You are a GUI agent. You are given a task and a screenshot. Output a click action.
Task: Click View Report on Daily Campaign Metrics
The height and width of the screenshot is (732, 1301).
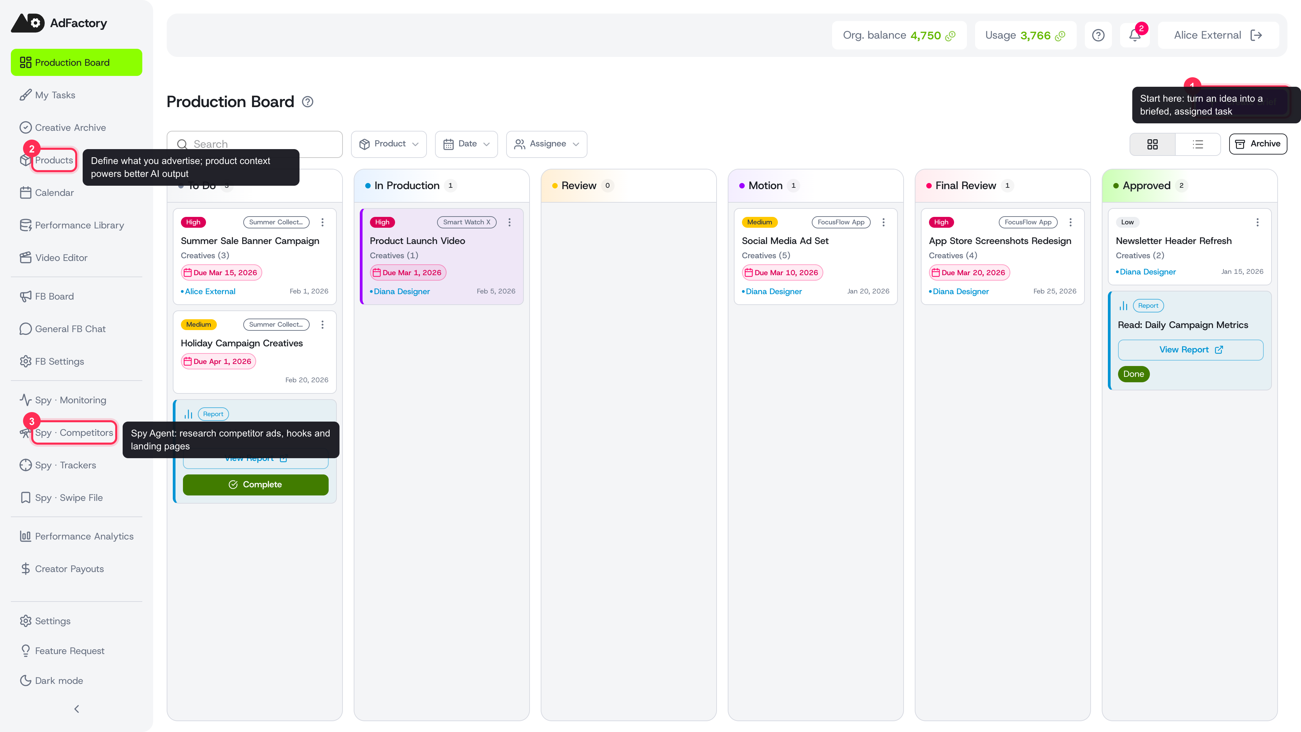[1191, 350]
